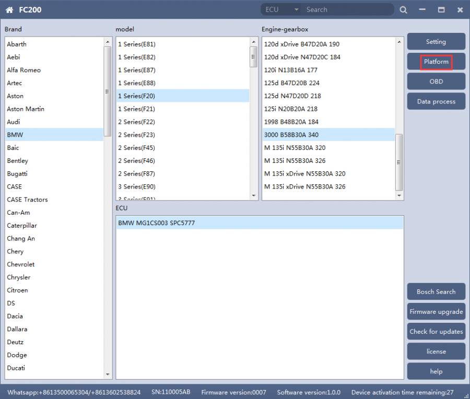Click the home icon next to FC200
The height and width of the screenshot is (399, 470).
coord(9,9)
